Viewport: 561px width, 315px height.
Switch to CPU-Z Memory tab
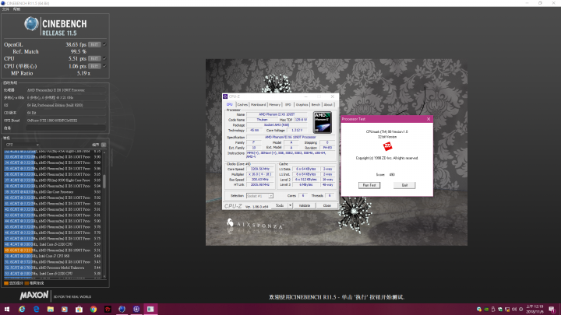tap(274, 105)
